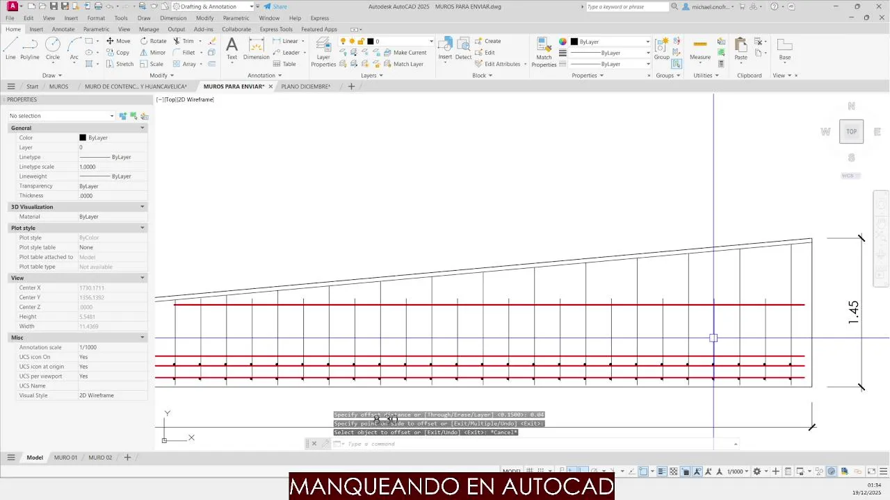Viewport: 890px width, 500px height.
Task: Click the TOP face of the ViewCube
Action: [x=851, y=131]
